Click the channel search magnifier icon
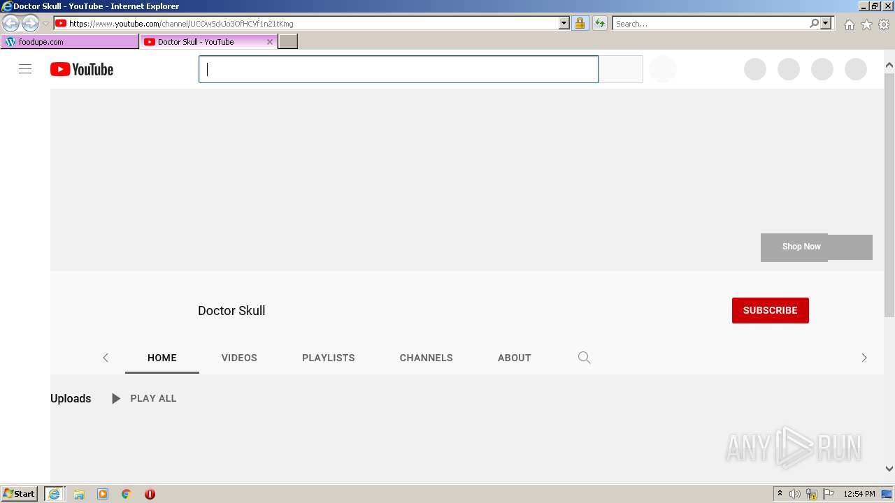The height and width of the screenshot is (503, 895). [585, 358]
